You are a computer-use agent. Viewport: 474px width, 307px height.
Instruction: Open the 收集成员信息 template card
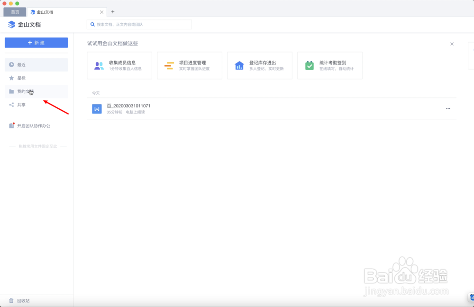pyautogui.click(x=119, y=65)
